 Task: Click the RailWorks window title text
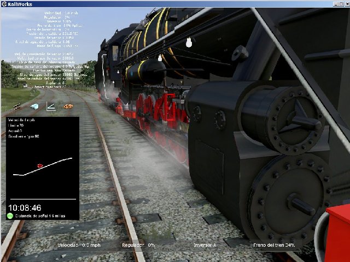pos(21,4)
